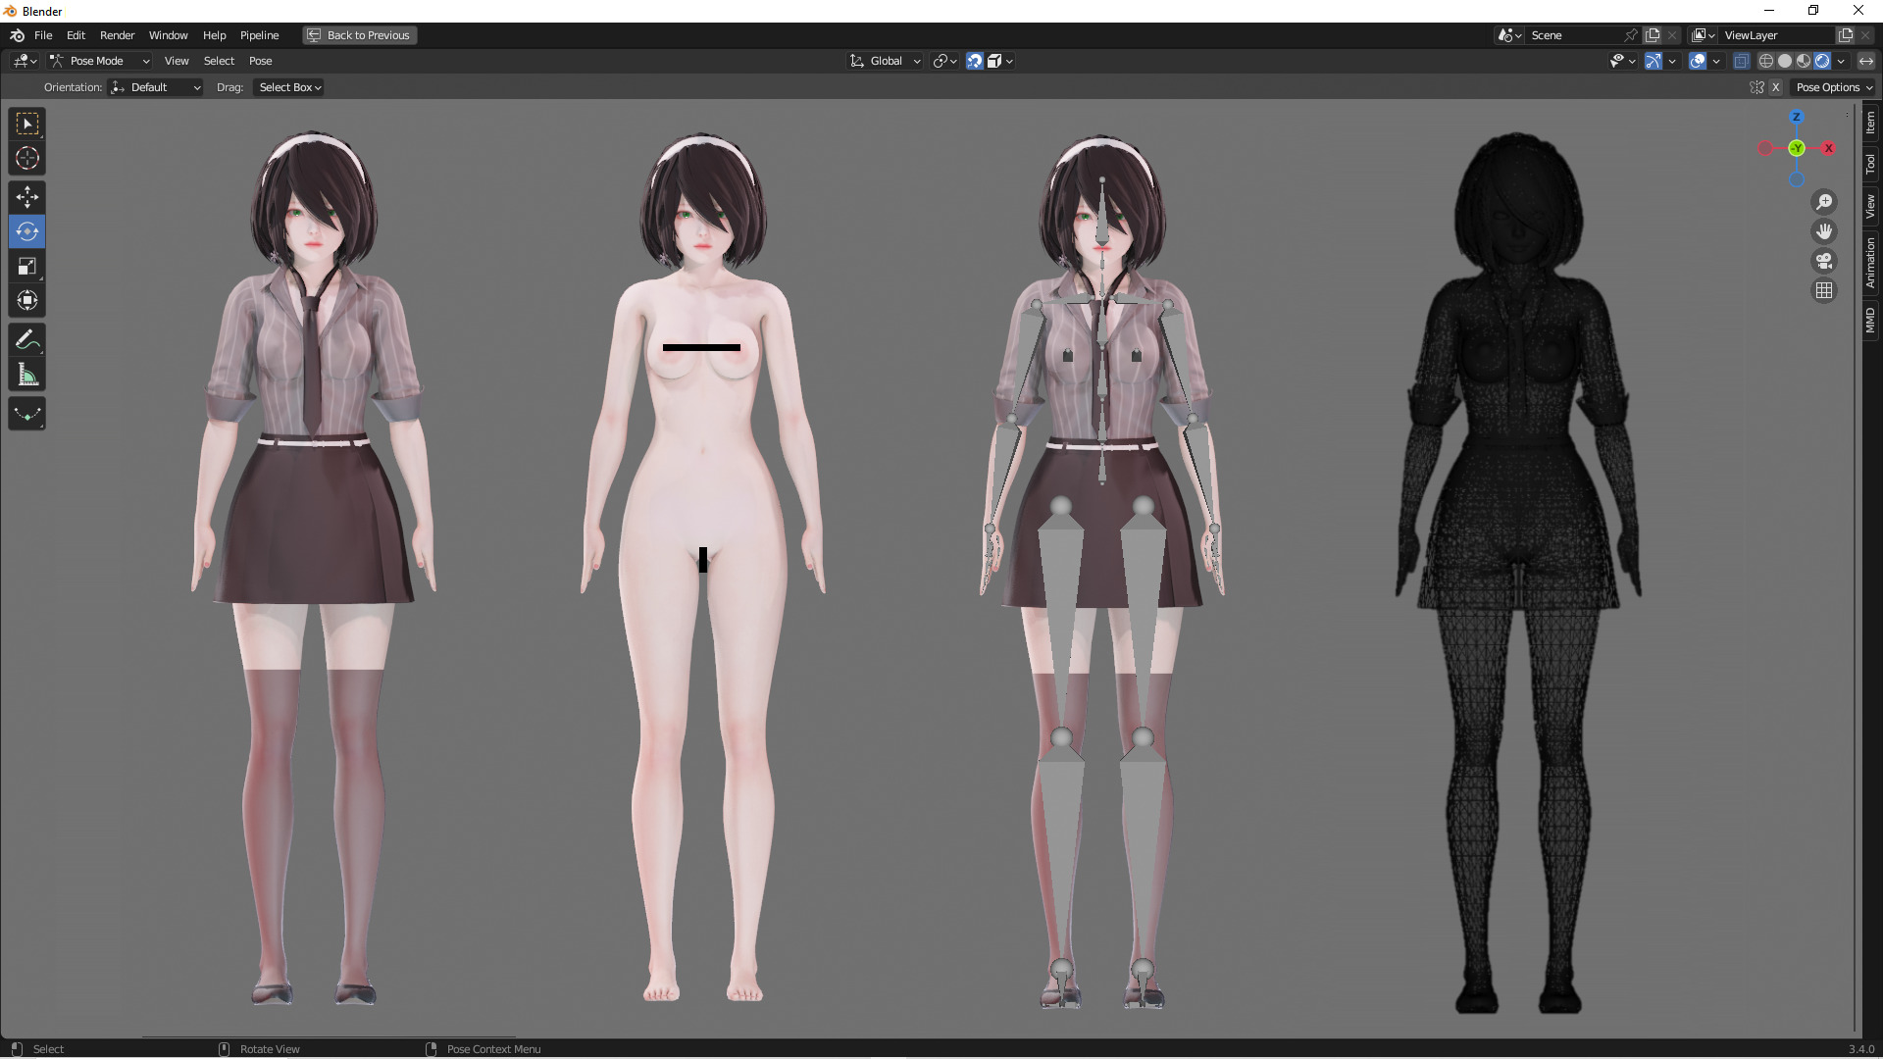Open the Pipeline menu

[x=259, y=35]
